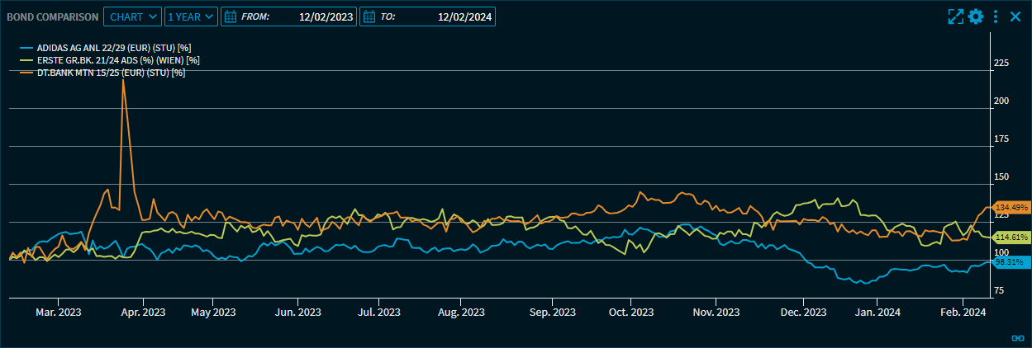This screenshot has height=348, width=1032.
Task: Click the link icon at bottom right
Action: coord(1018,338)
